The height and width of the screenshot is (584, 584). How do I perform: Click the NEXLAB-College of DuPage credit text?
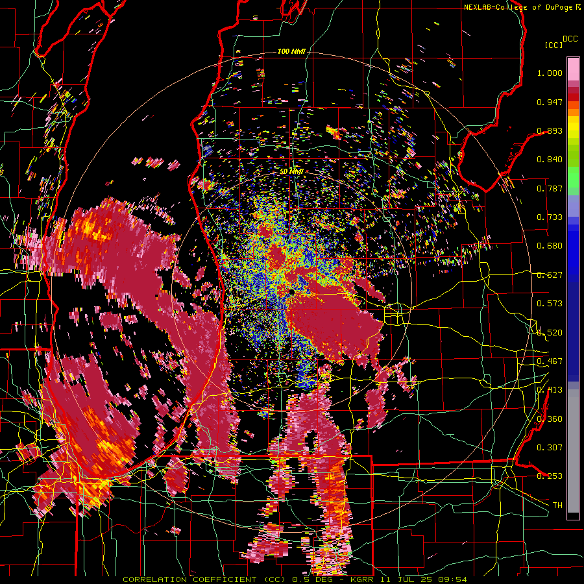[x=519, y=7]
